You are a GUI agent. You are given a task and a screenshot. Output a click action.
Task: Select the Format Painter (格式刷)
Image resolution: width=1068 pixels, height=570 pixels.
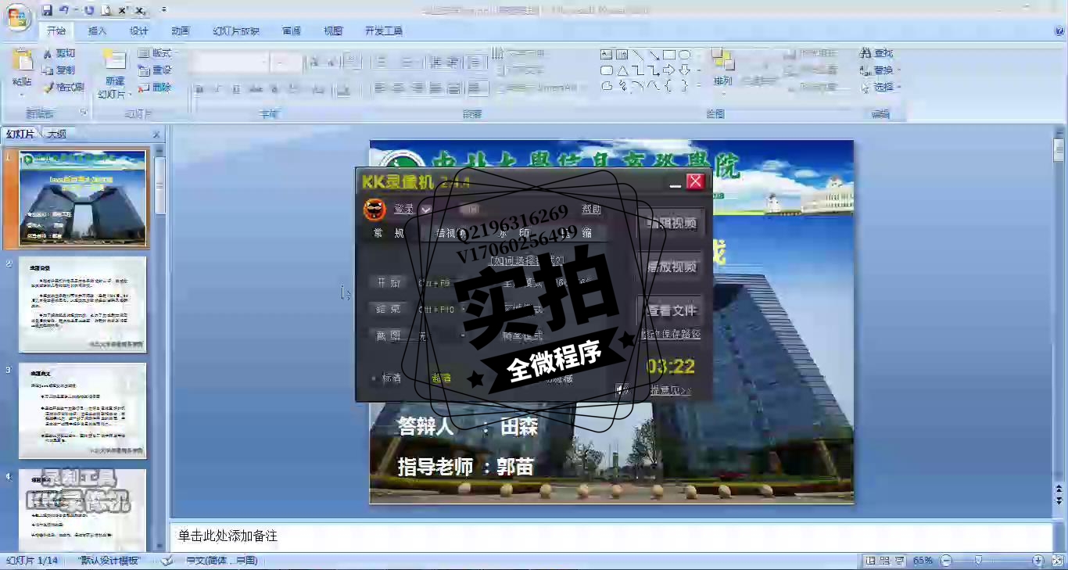(63, 88)
